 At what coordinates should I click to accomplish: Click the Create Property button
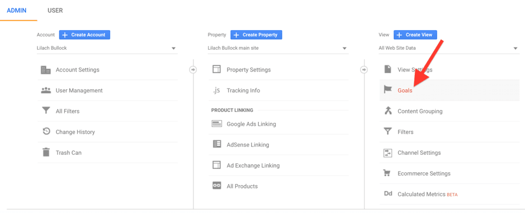256,35
